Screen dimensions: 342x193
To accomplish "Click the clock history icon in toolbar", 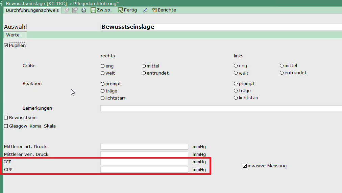I will click(67, 10).
